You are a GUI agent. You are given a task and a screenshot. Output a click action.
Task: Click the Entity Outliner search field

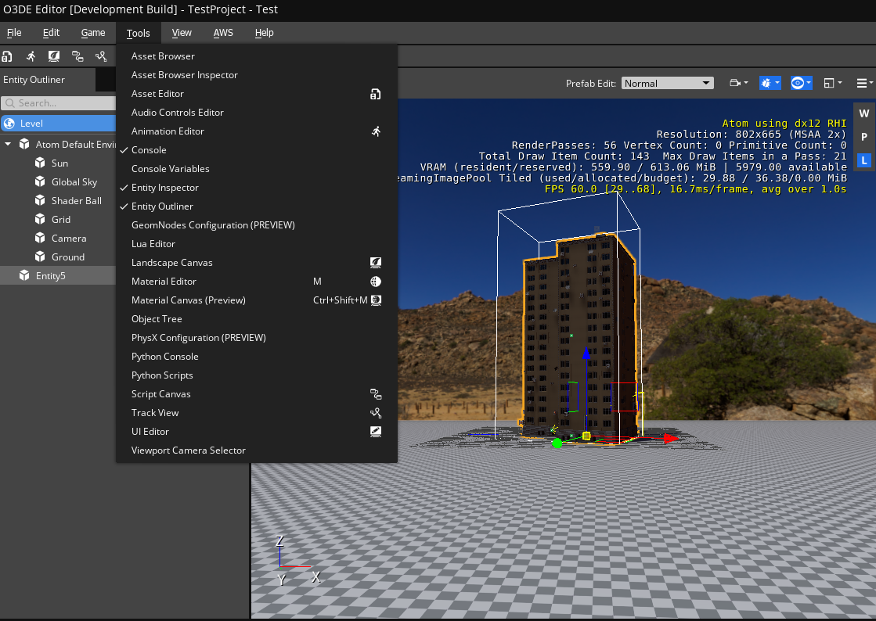59,103
